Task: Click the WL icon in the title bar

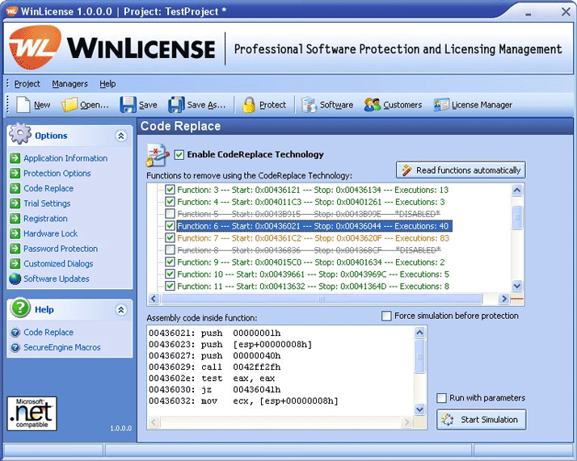Action: (12, 11)
